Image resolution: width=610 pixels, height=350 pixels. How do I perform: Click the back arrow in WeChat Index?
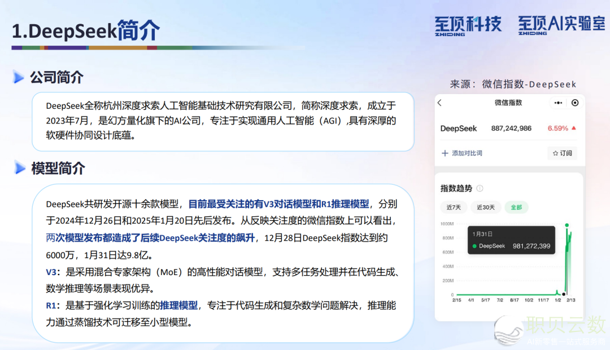439,103
